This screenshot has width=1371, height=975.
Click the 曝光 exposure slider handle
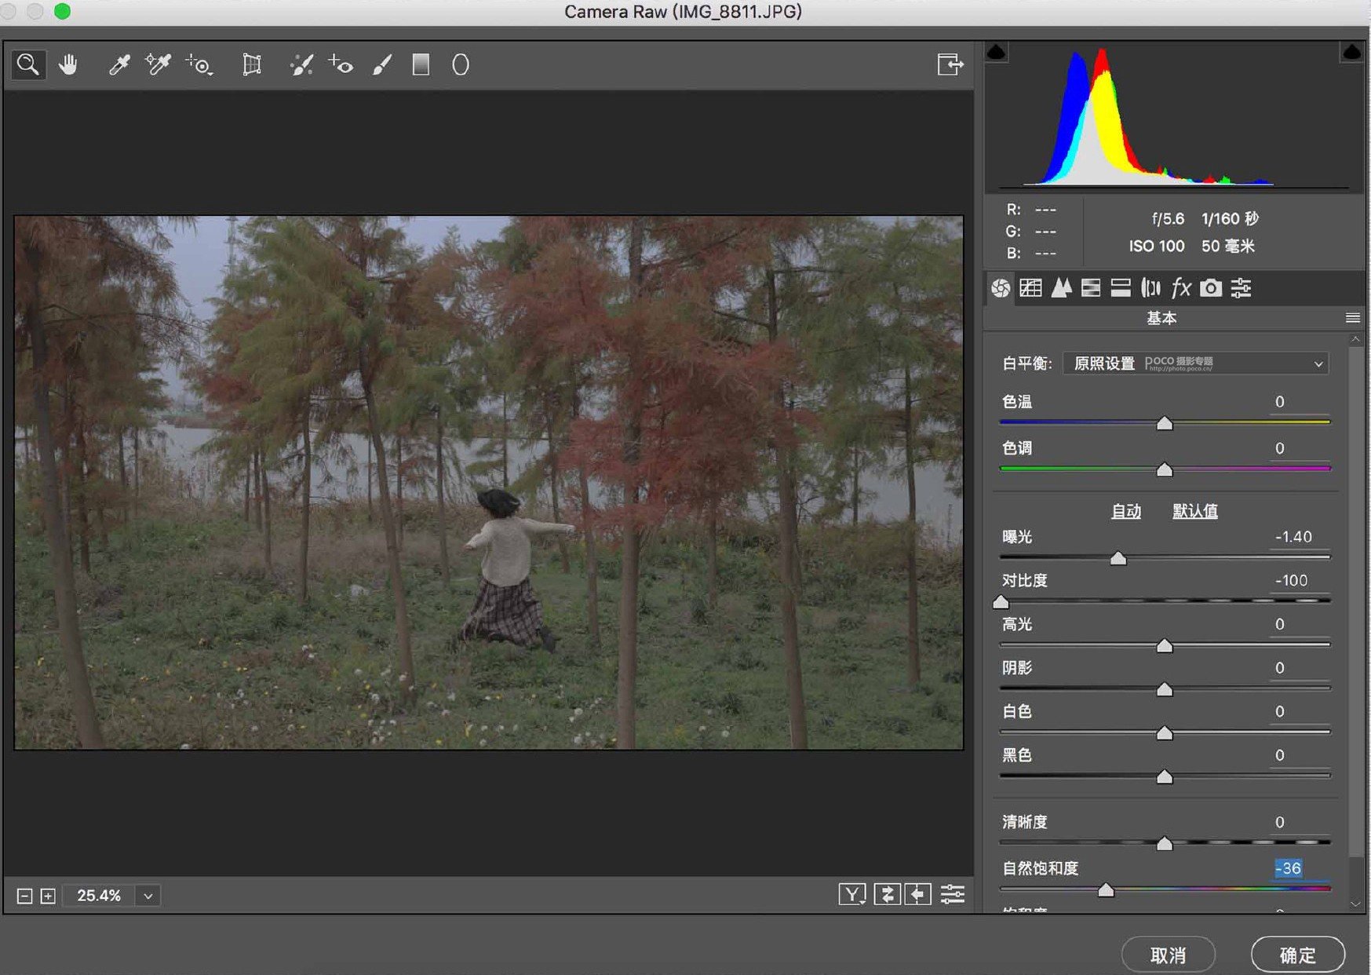[1118, 558]
